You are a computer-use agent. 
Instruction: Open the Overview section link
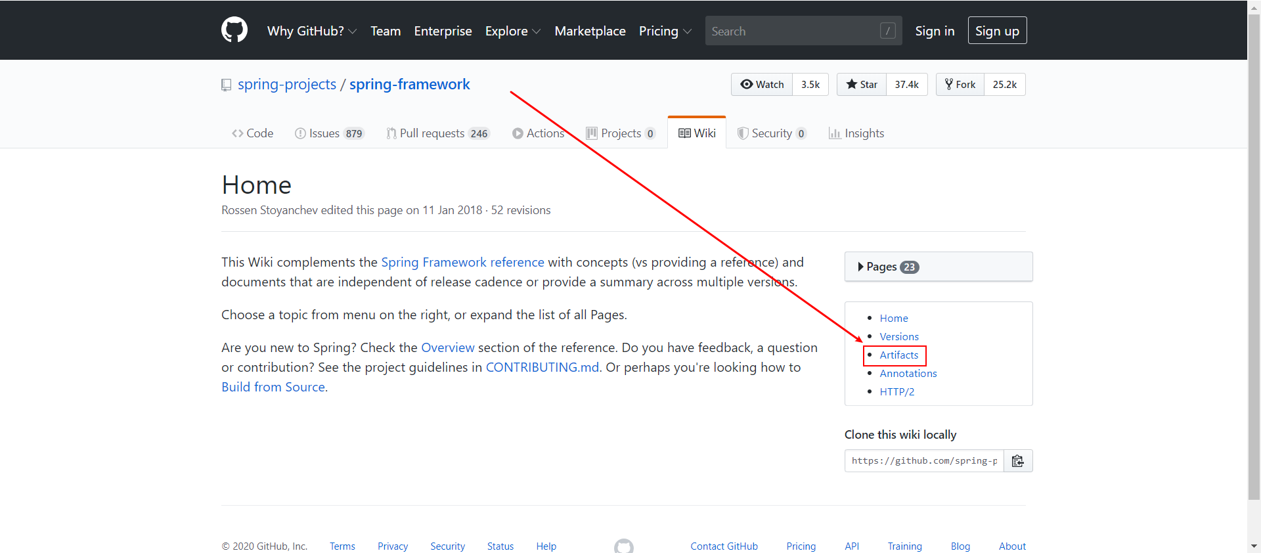448,347
